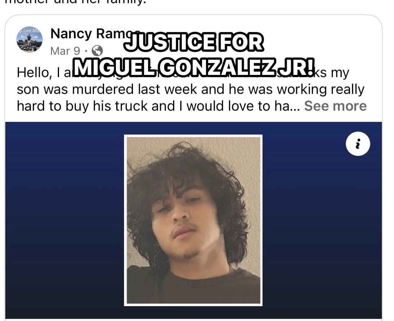This screenshot has height=321, width=394.
Task: Click the globe public audience icon
Action: tap(98, 51)
